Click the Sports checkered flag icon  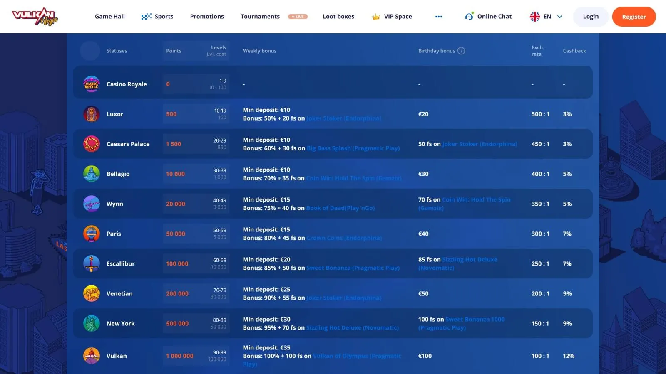point(146,17)
